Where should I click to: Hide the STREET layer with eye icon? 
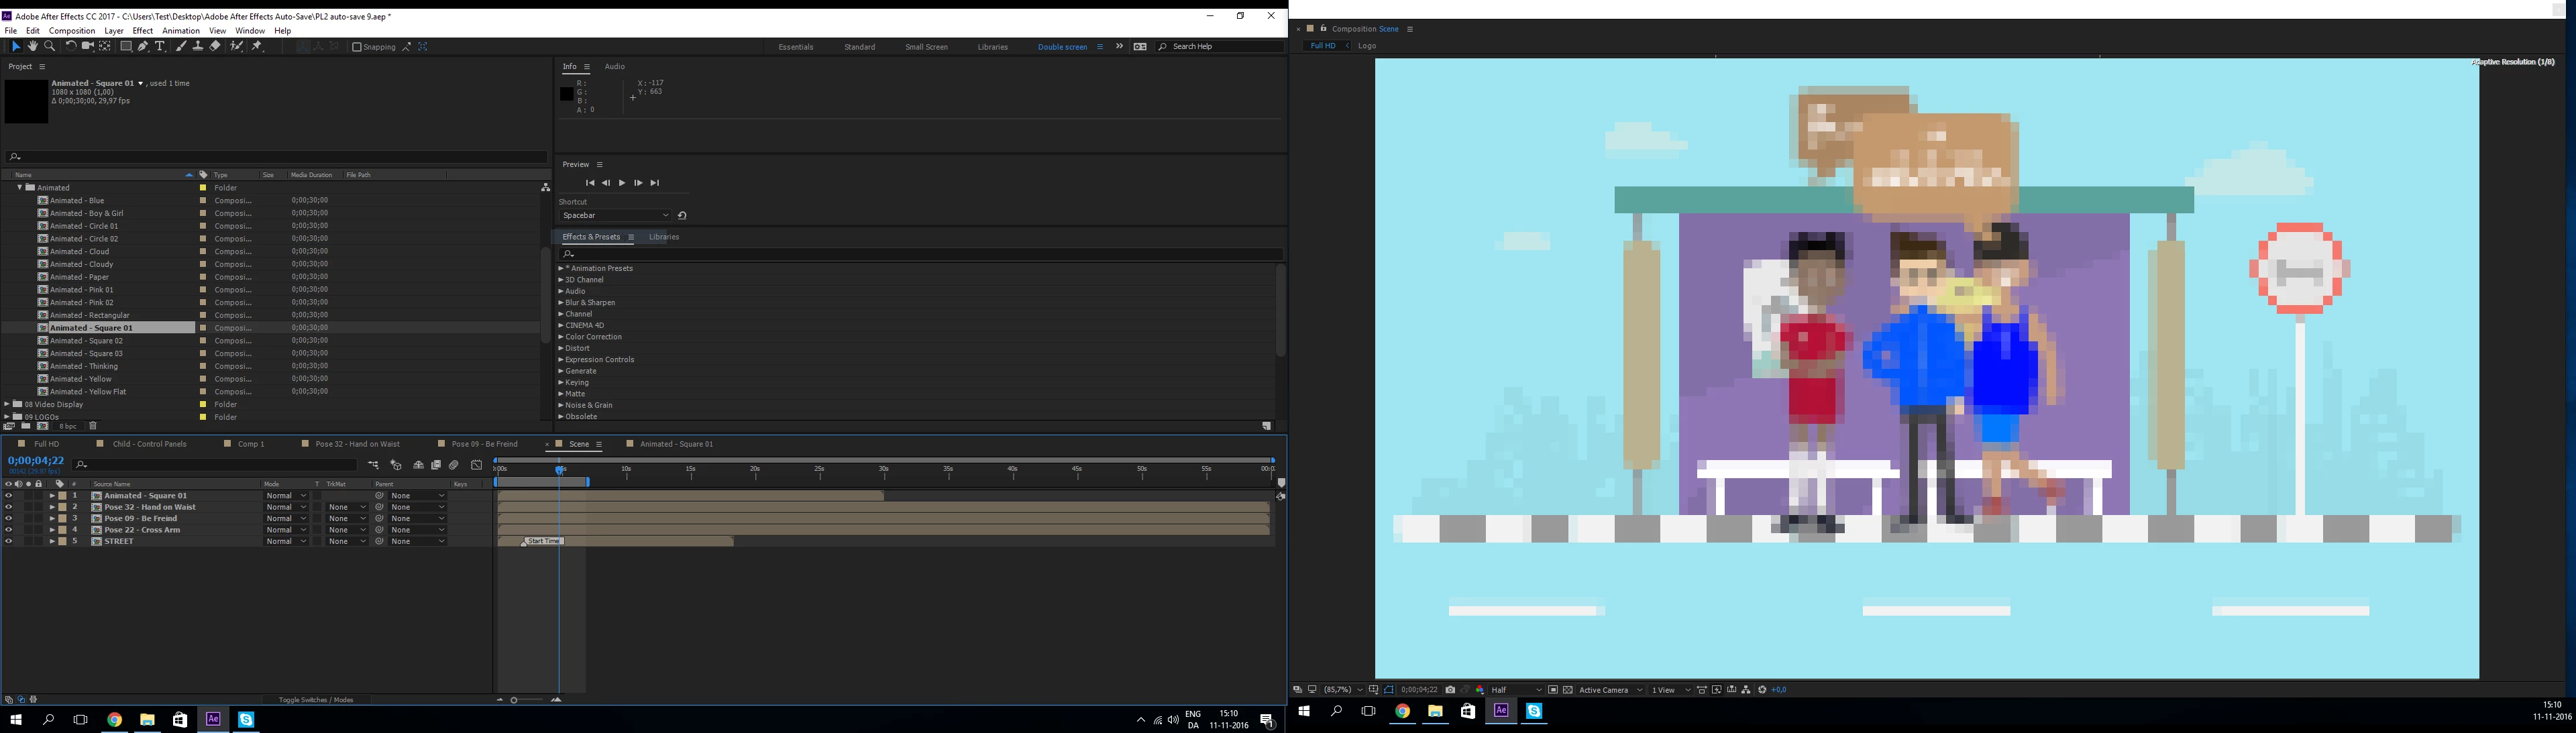9,541
